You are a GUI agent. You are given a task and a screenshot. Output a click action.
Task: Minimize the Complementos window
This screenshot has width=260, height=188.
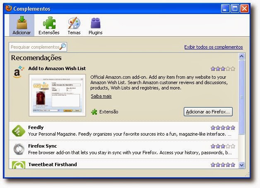click(x=225, y=8)
